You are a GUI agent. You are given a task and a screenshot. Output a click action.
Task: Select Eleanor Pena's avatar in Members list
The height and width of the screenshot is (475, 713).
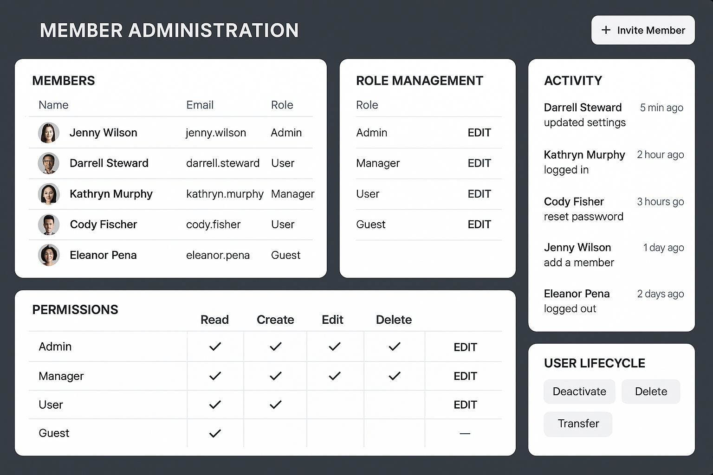coord(49,255)
